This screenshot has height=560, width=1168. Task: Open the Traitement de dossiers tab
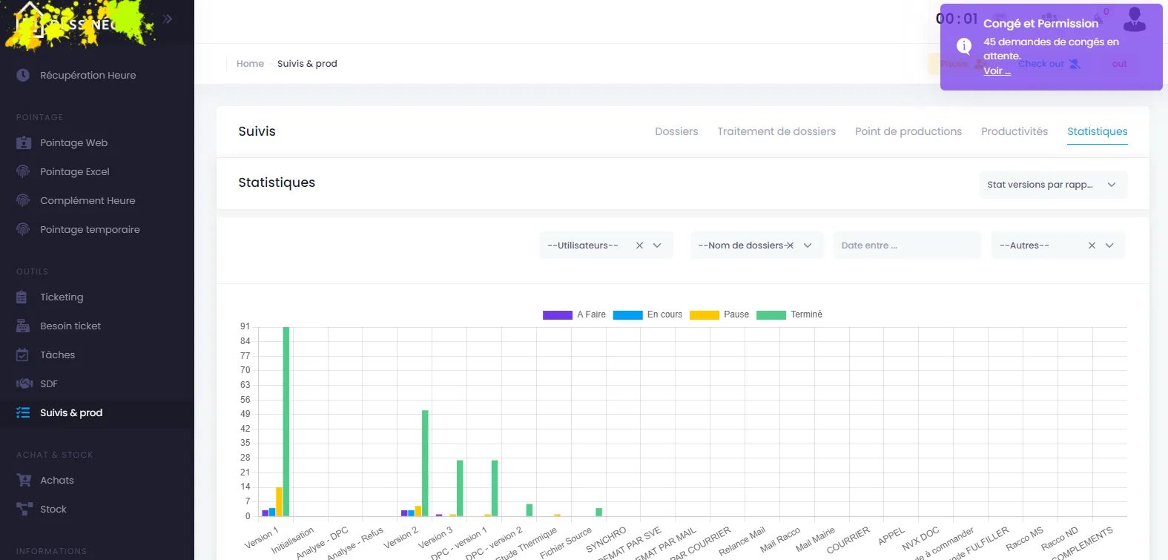(776, 131)
